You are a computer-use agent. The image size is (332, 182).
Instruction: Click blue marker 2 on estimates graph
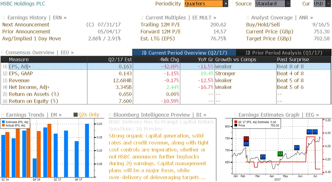coord(315,132)
